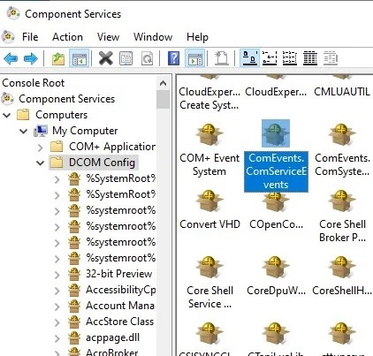Select the ComEvents.ComSyste... package icon
The width and height of the screenshot is (373, 356).
coord(341,135)
